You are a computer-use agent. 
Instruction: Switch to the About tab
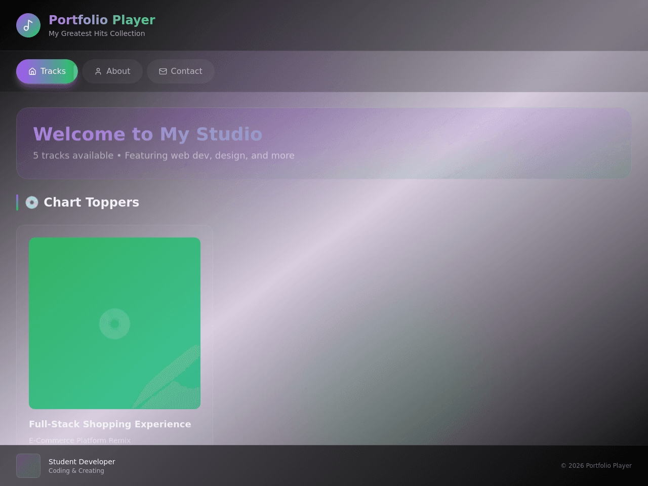[112, 71]
